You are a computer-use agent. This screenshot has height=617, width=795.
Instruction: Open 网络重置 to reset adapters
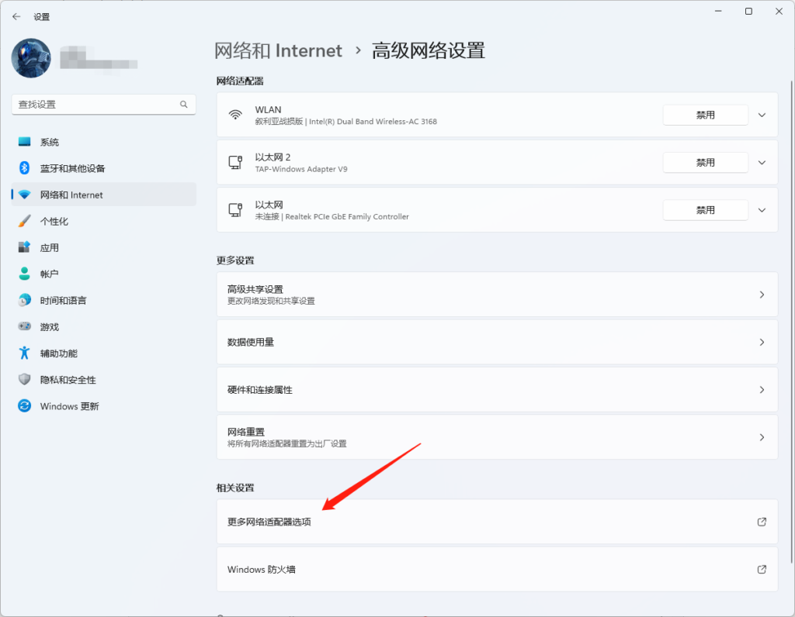tap(497, 436)
